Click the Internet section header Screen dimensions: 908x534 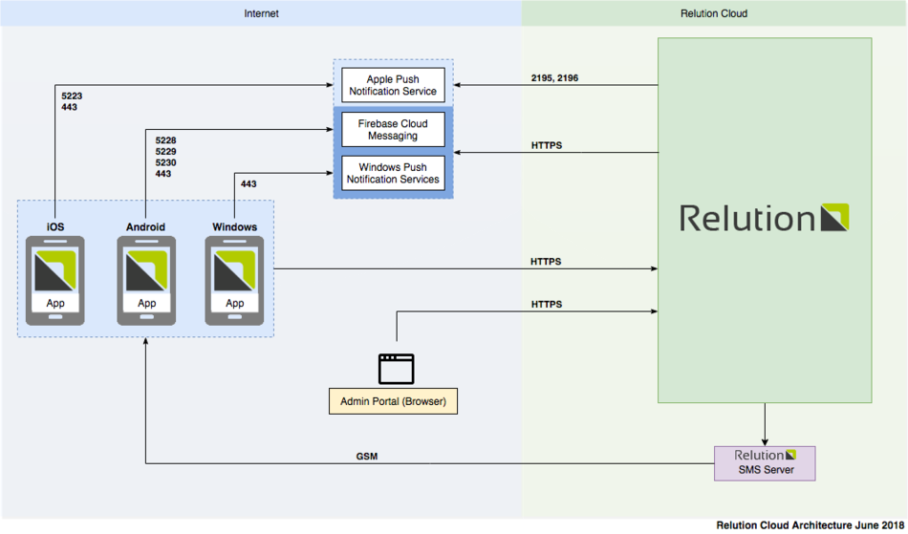pos(261,13)
